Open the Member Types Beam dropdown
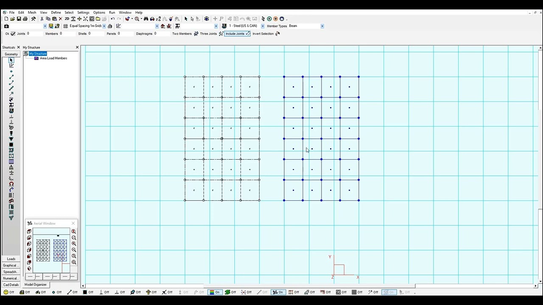The height and width of the screenshot is (305, 543). pos(322,26)
